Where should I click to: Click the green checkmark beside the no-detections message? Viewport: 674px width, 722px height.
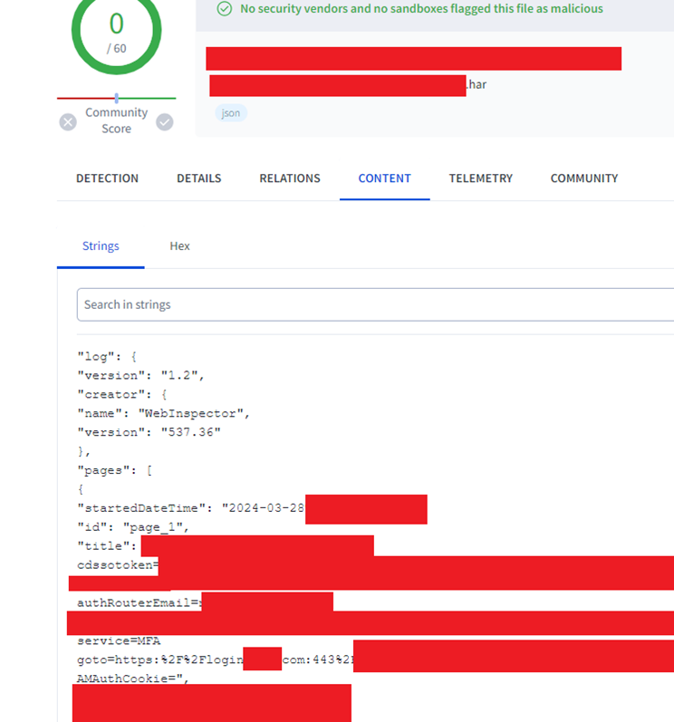tap(224, 9)
